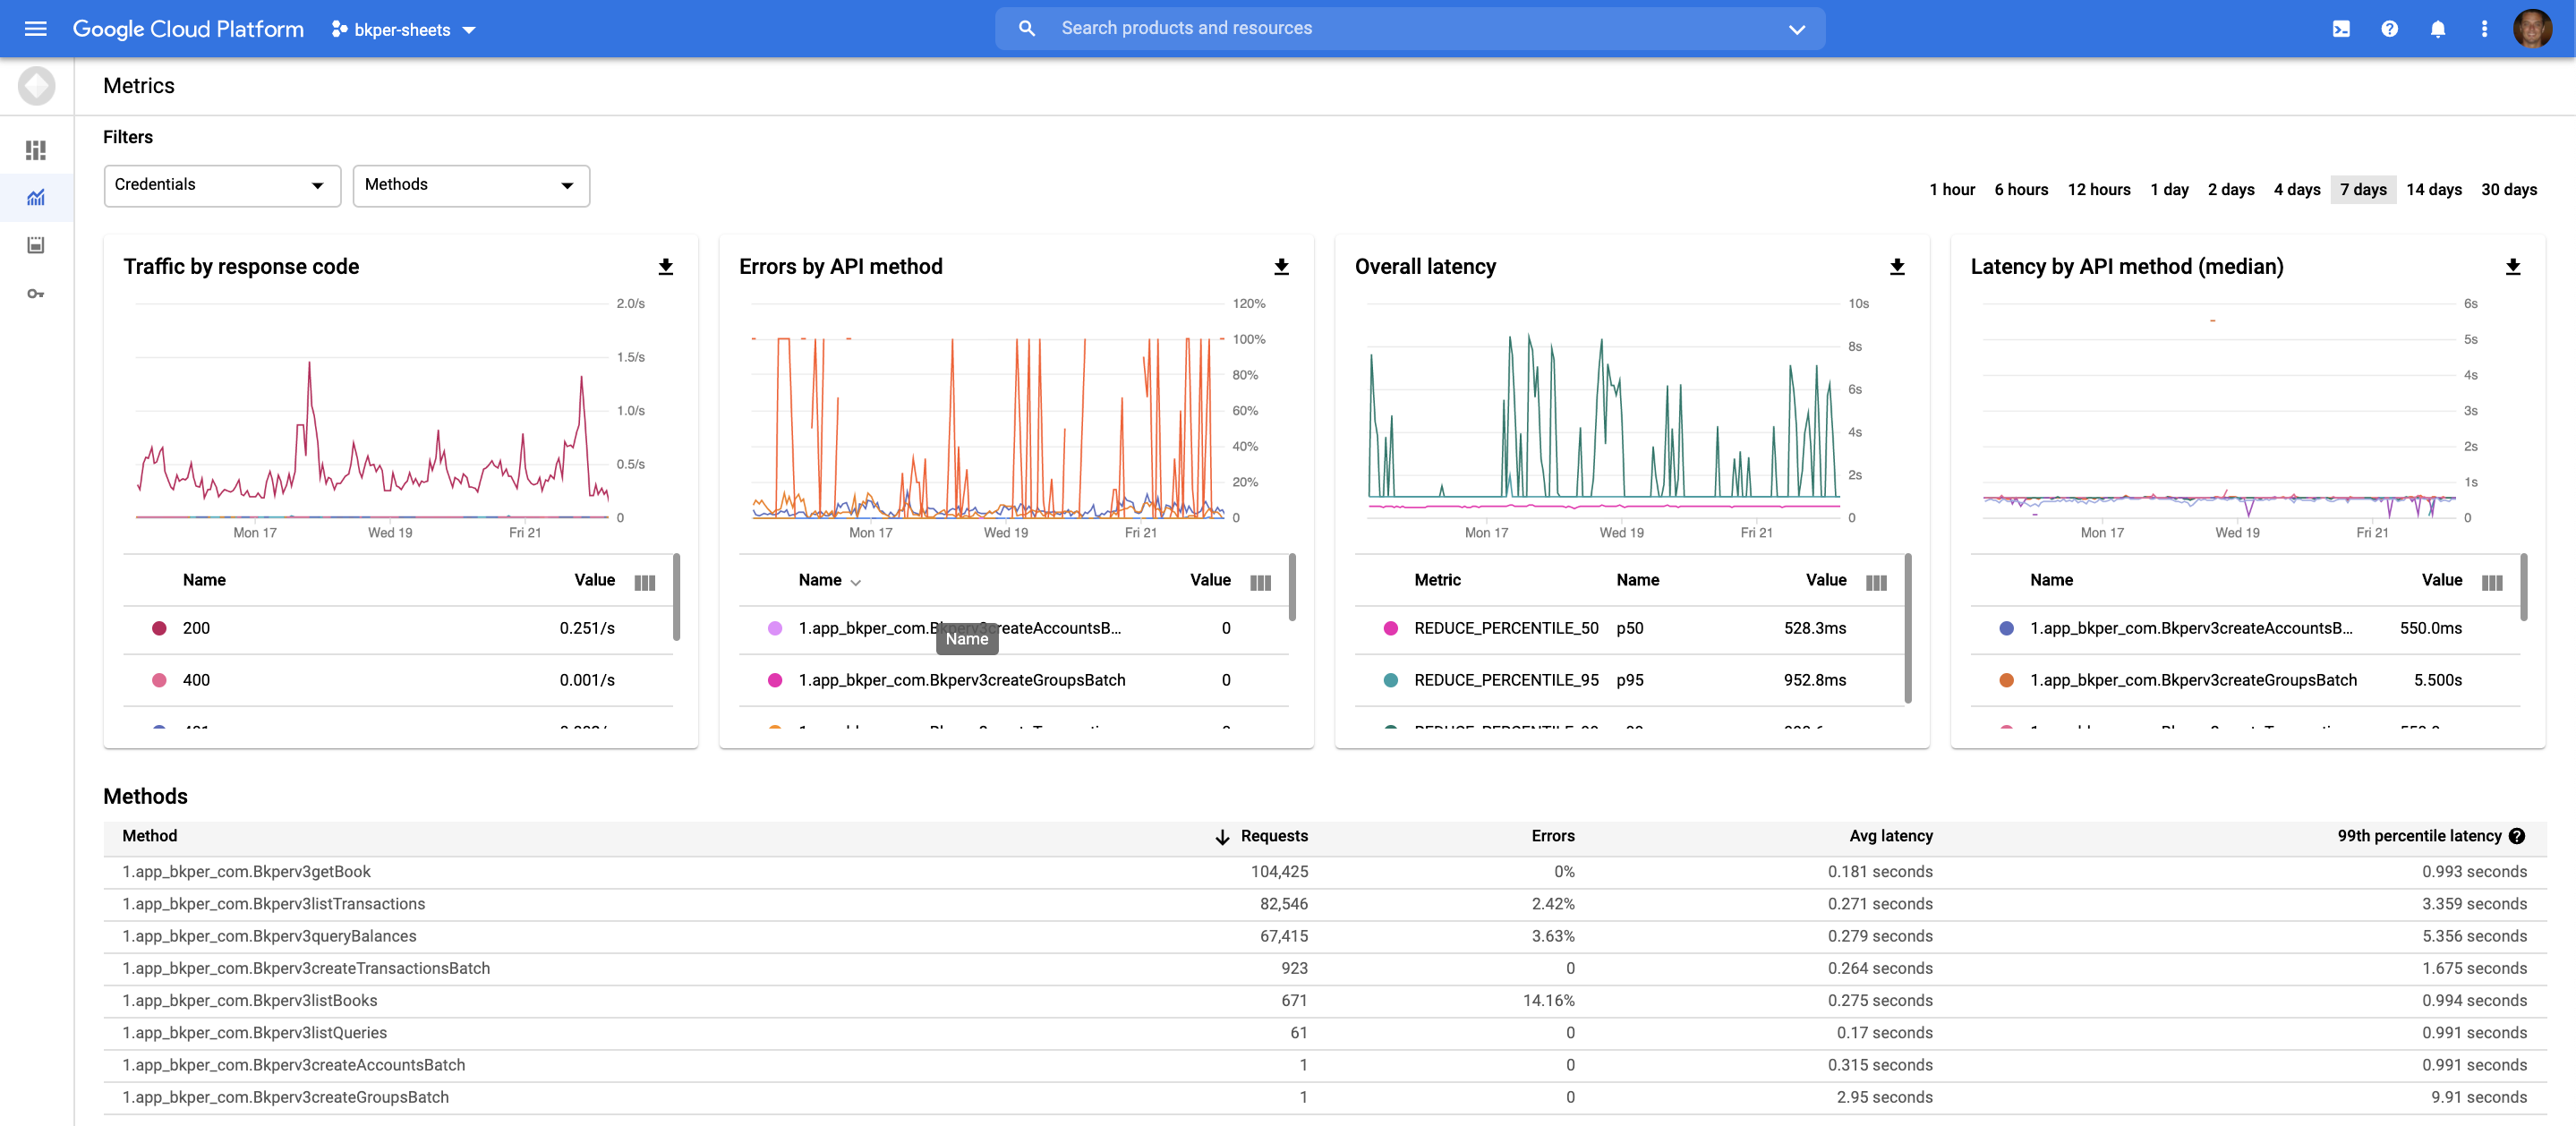Click the notifications bell icon

pyautogui.click(x=2438, y=28)
